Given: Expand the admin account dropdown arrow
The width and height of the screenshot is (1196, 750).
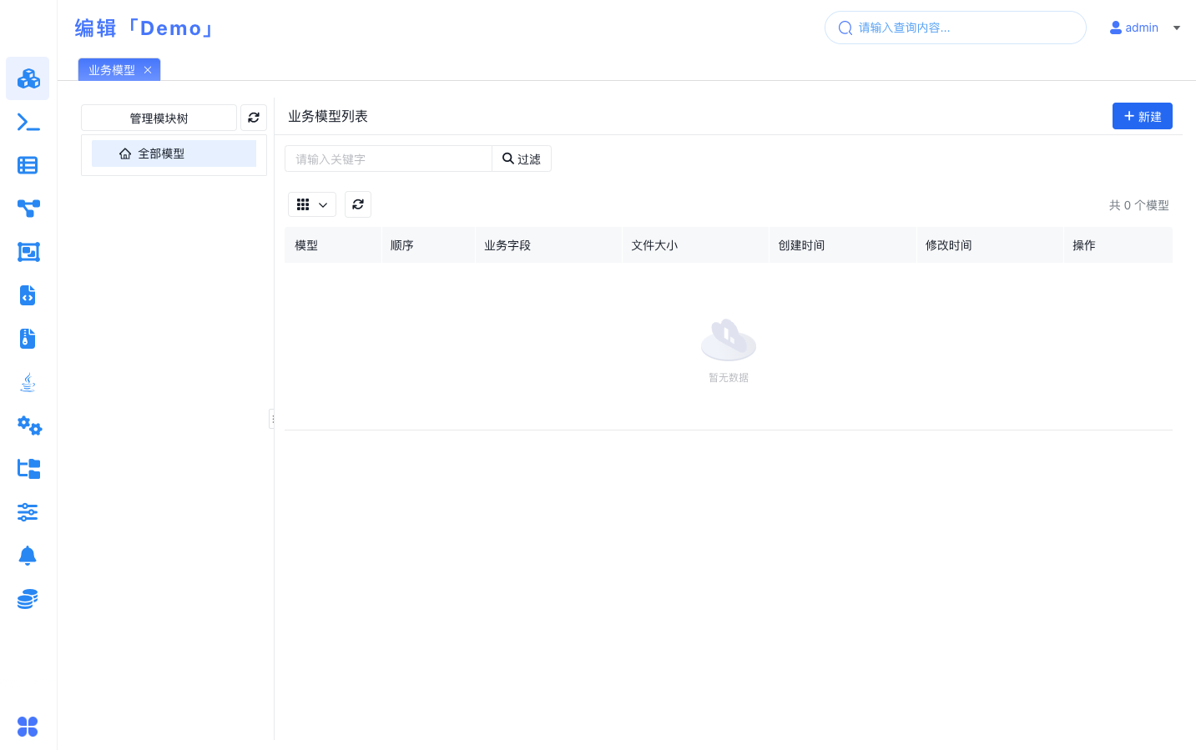Looking at the screenshot, I should (1177, 28).
